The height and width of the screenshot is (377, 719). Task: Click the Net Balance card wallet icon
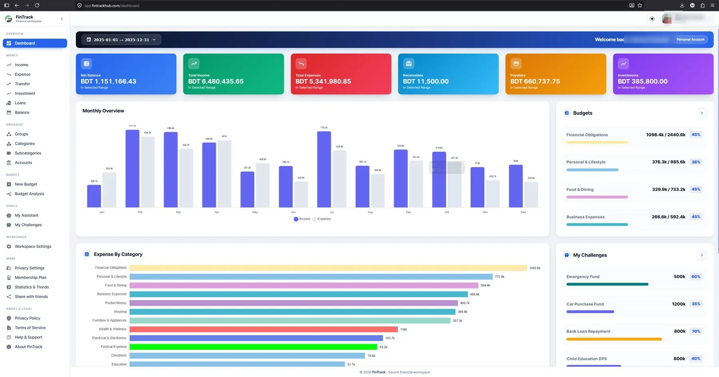[86, 63]
